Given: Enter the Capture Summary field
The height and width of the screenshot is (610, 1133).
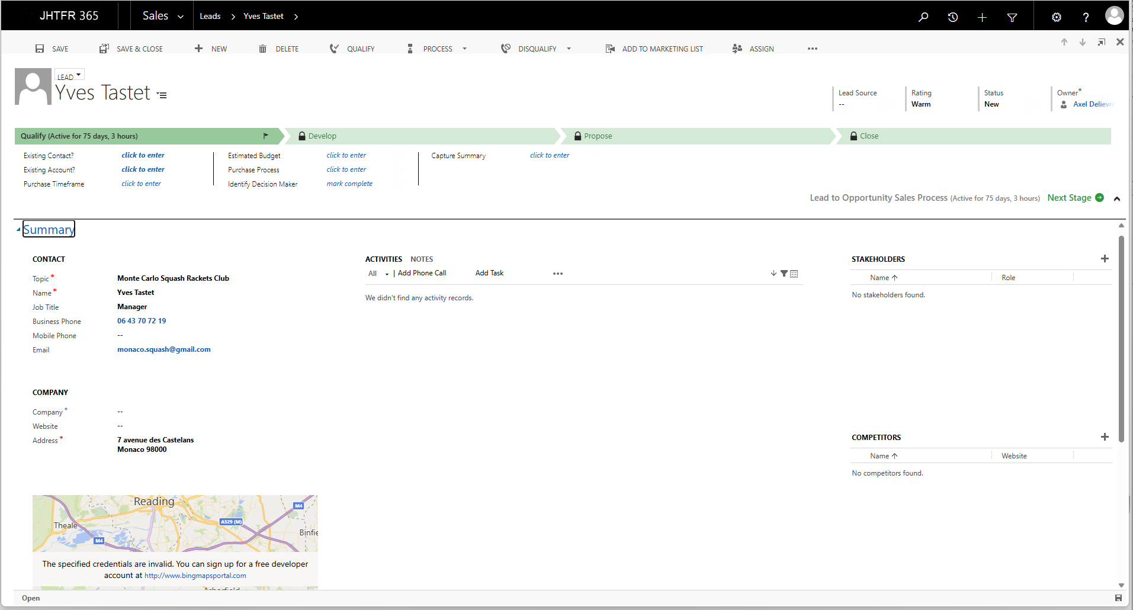Looking at the screenshot, I should tap(550, 155).
